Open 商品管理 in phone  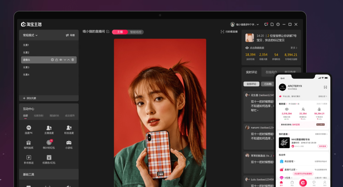tap(290, 162)
